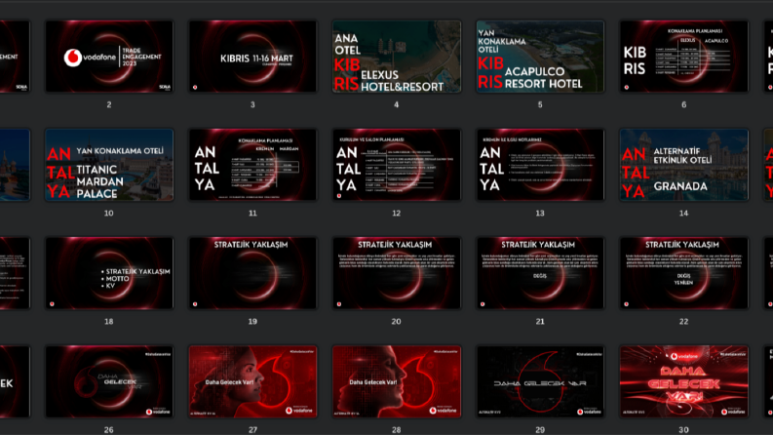
Task: Click the slide number 30 label
Action: (683, 430)
